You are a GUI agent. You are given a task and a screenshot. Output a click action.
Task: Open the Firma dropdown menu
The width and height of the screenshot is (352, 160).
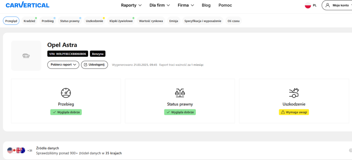point(186,5)
